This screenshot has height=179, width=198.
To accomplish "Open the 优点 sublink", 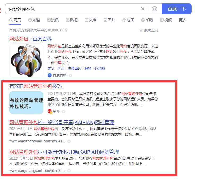I will [x=61, y=68].
